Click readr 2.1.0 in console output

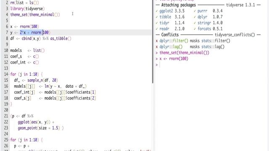tap(172, 29)
